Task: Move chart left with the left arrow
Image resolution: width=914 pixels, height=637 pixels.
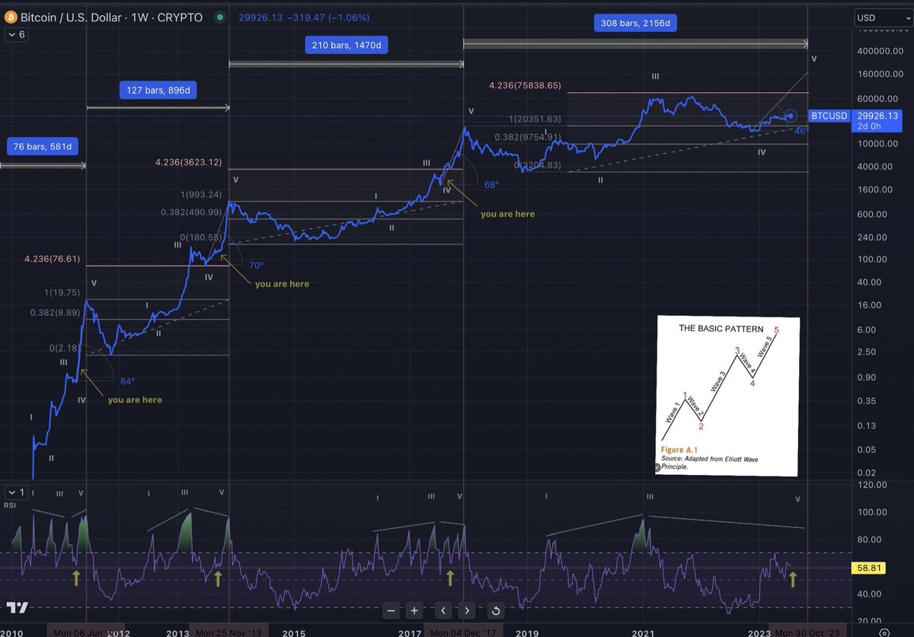Action: (444, 610)
